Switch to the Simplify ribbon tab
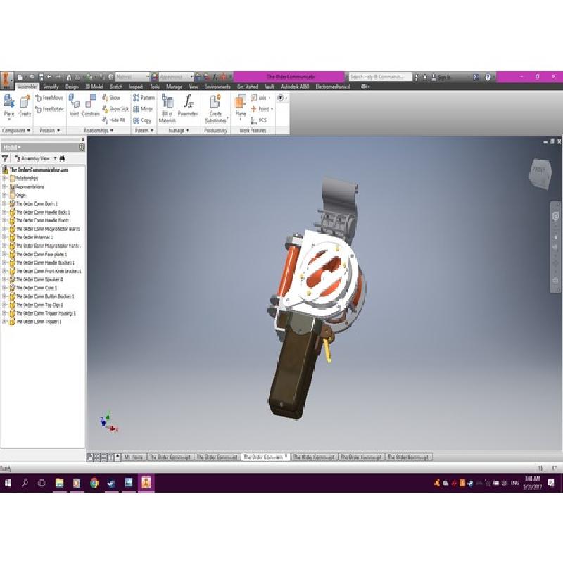Viewport: 563px width, 563px height. pyautogui.click(x=51, y=87)
